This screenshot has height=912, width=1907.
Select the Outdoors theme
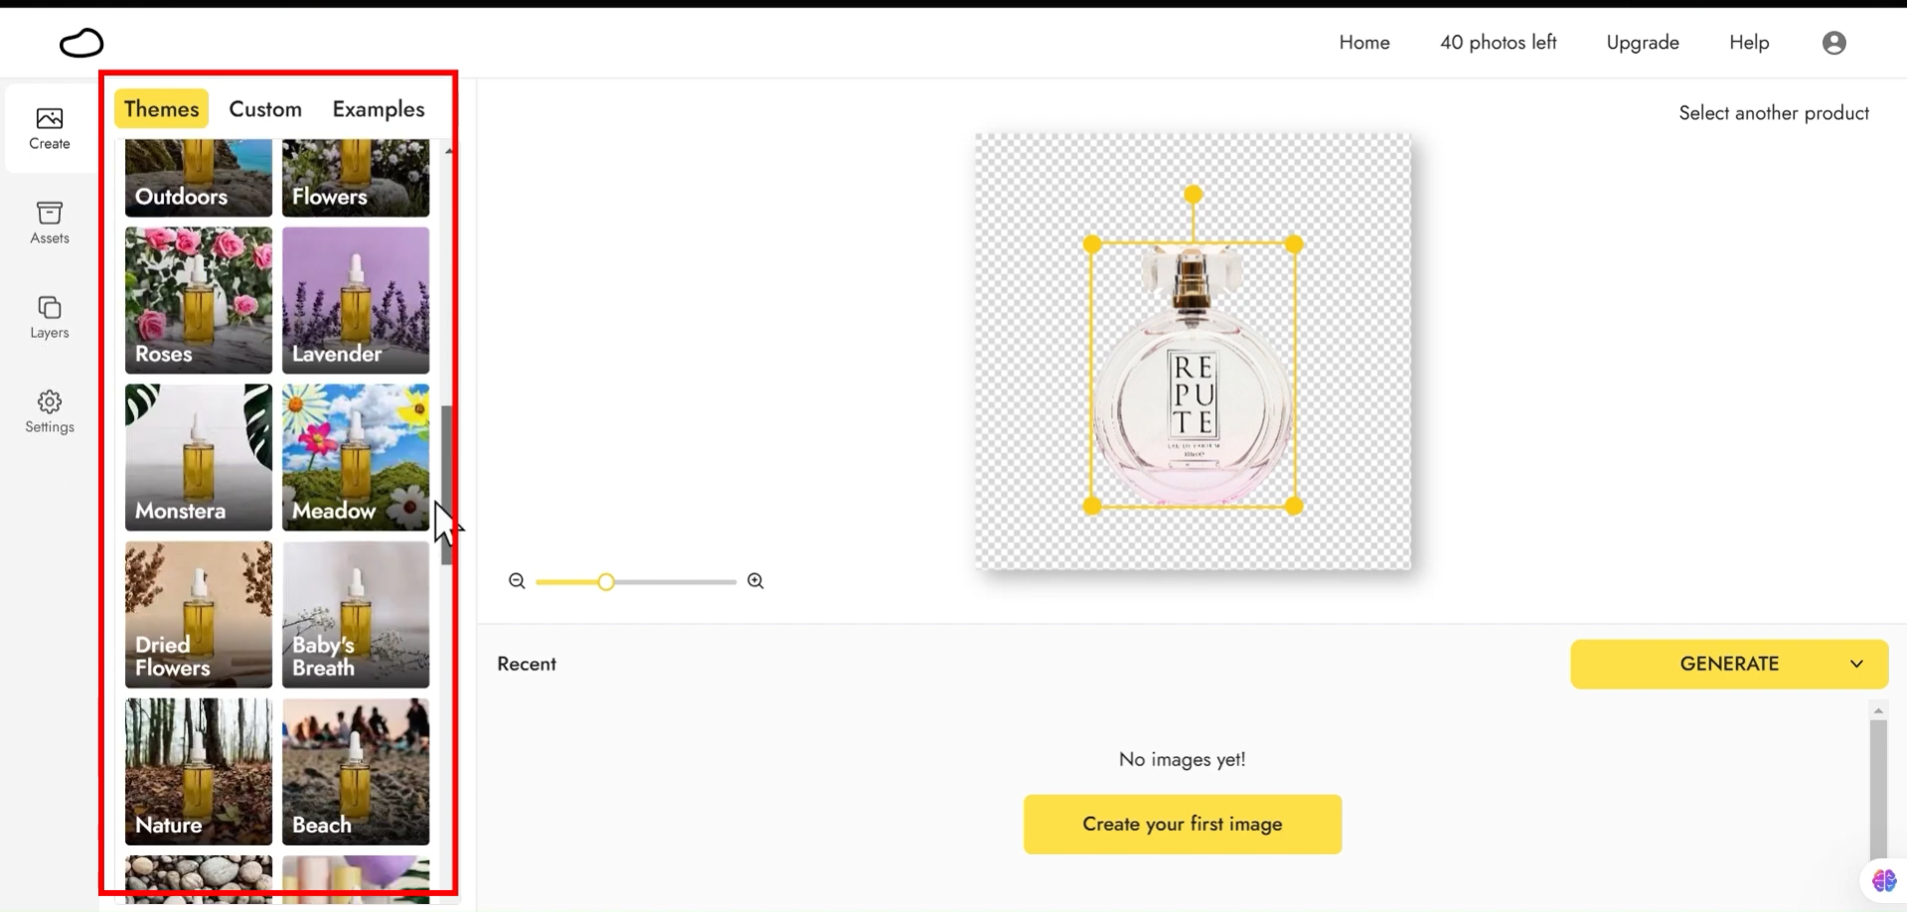[x=199, y=179]
